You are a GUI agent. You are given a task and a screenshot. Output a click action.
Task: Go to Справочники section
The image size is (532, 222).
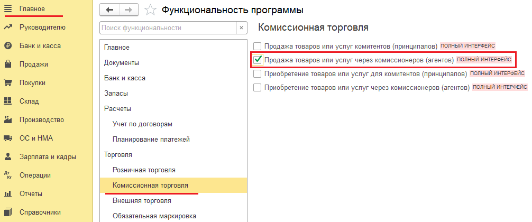coord(40,212)
